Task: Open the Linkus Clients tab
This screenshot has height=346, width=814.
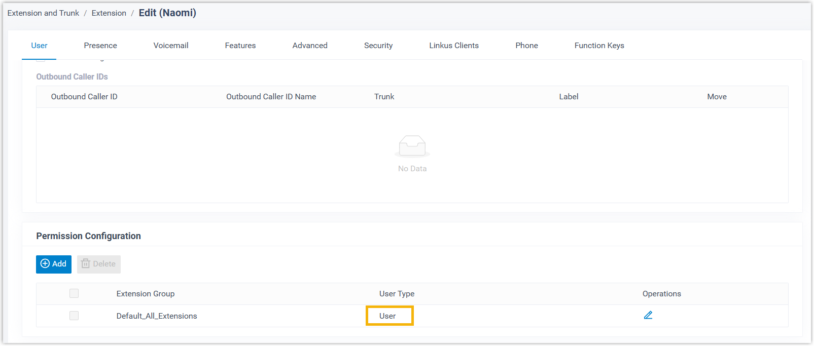Action: [454, 46]
